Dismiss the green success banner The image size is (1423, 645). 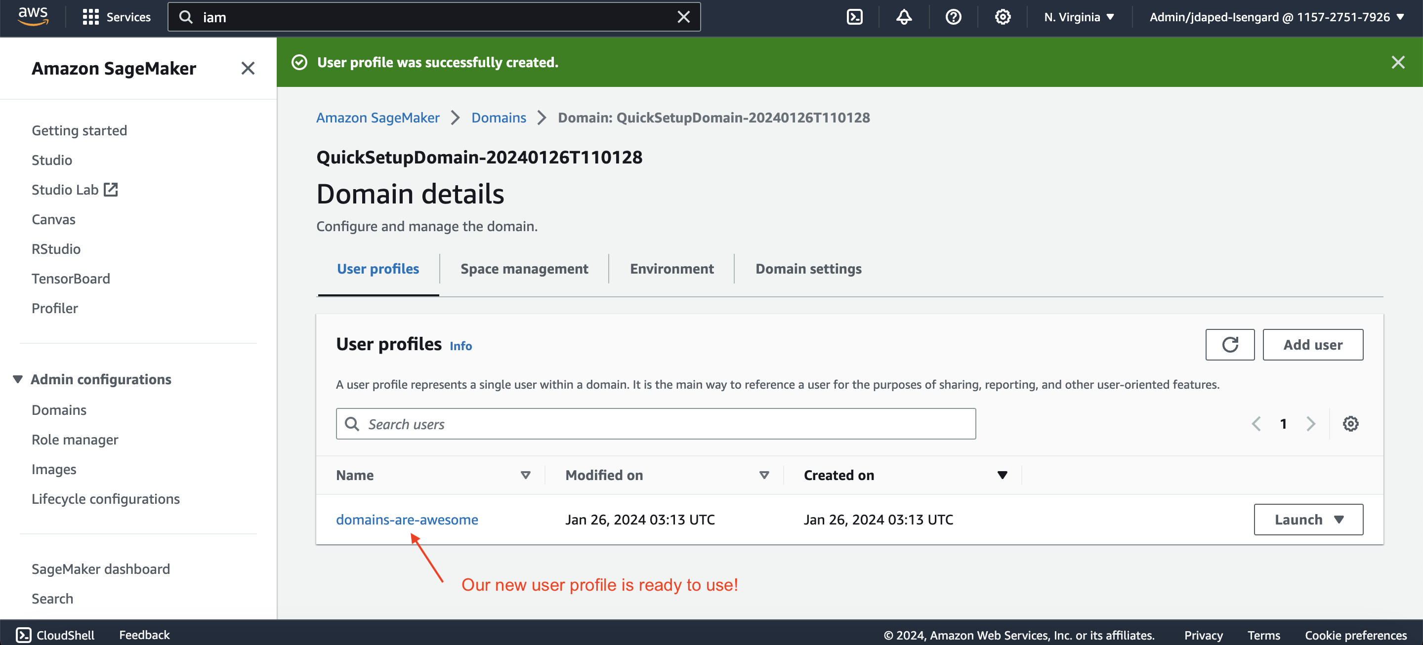click(x=1398, y=62)
